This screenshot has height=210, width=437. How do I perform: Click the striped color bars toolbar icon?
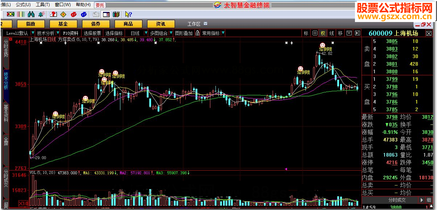pos(21,14)
